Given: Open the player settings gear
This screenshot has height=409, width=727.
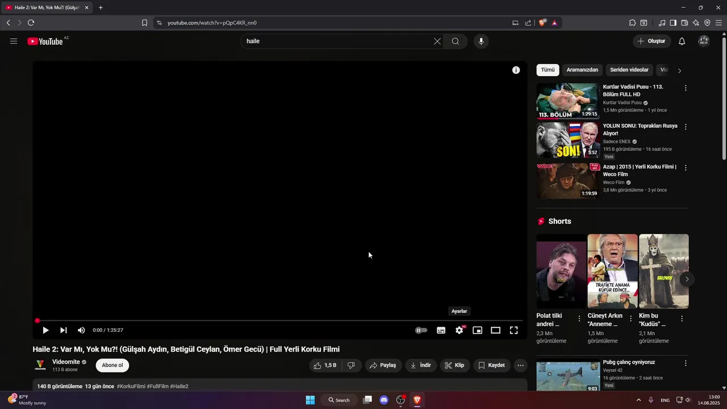Looking at the screenshot, I should coord(459,330).
